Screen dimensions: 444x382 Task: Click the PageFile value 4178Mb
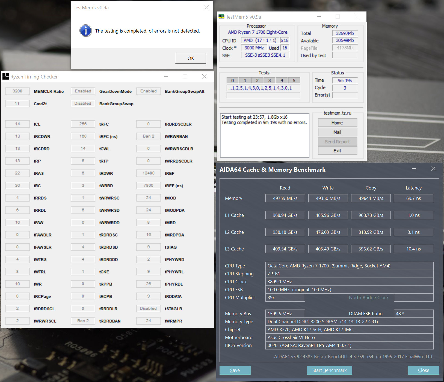pyautogui.click(x=345, y=48)
